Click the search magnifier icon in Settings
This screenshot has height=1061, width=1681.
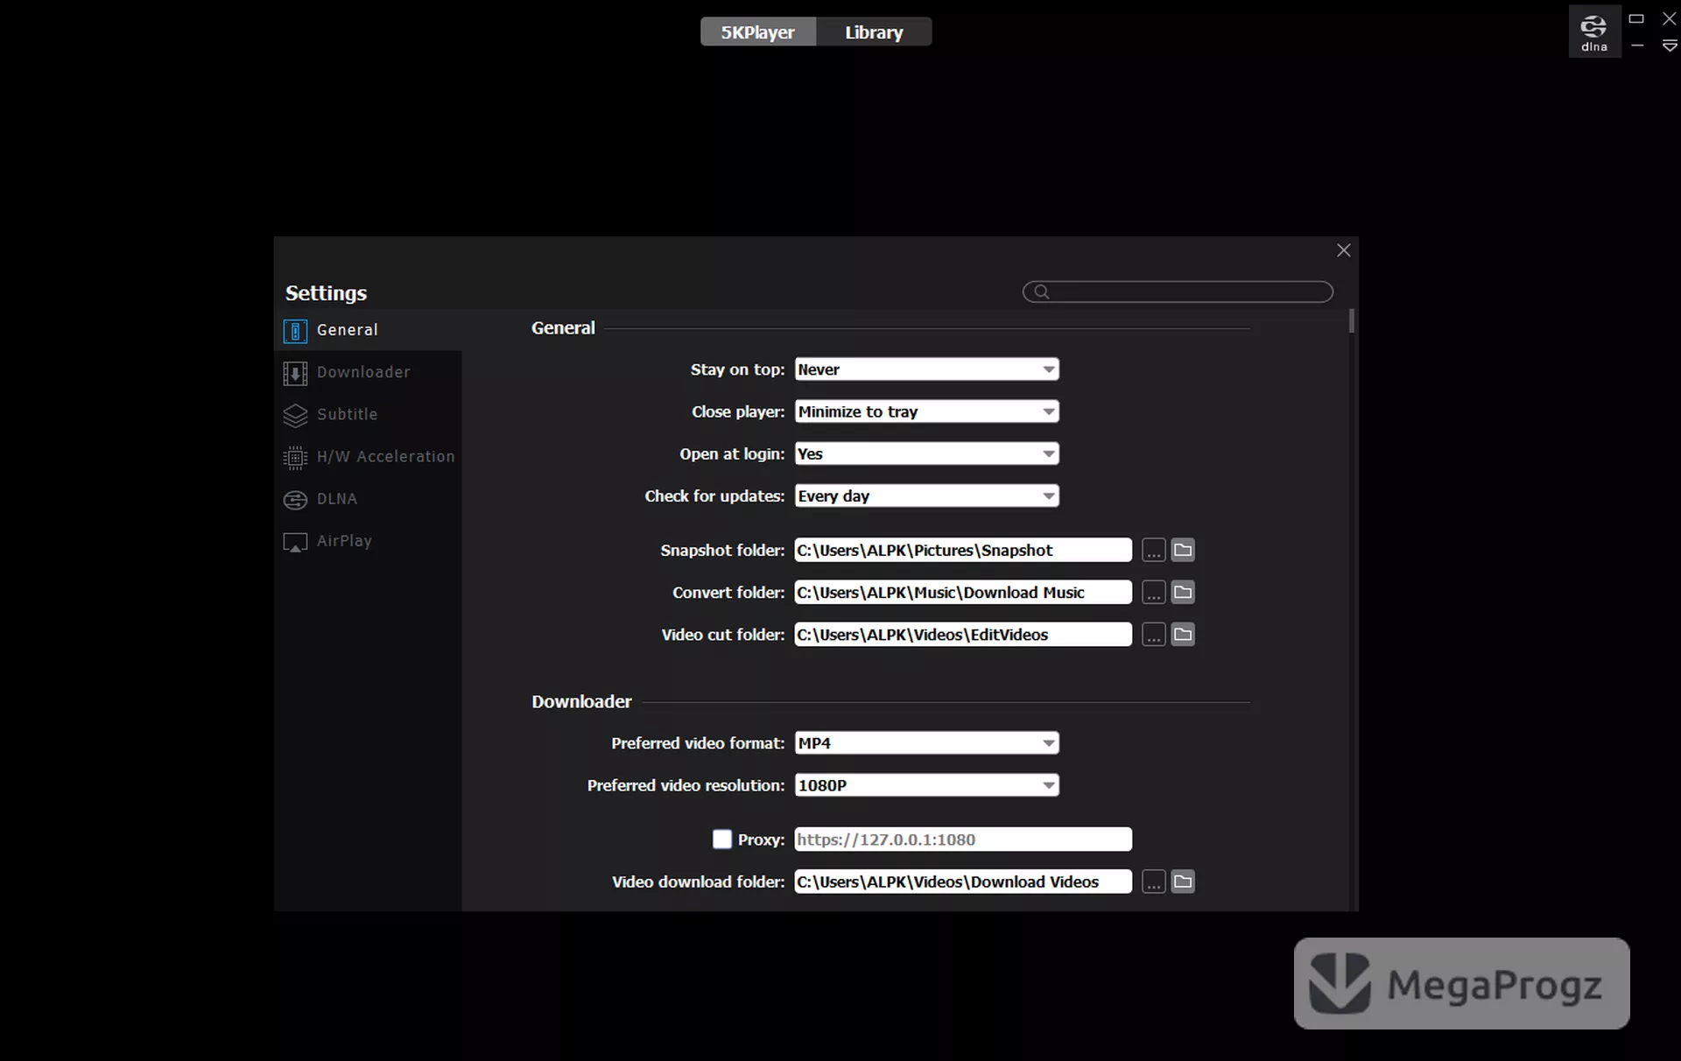click(x=1041, y=292)
